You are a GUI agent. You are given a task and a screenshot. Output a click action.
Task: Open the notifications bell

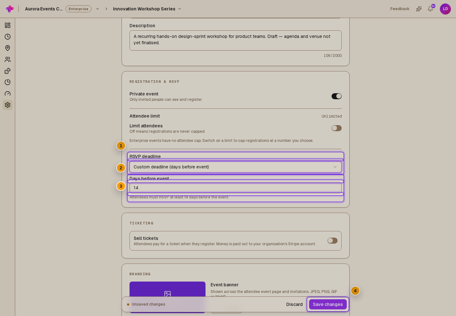430,9
